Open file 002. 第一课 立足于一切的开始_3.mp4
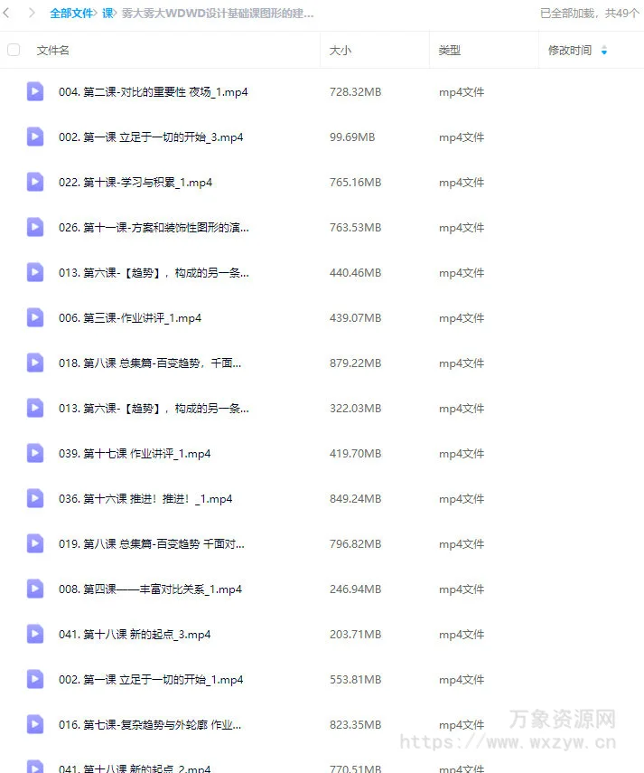The height and width of the screenshot is (773, 644). (151, 137)
